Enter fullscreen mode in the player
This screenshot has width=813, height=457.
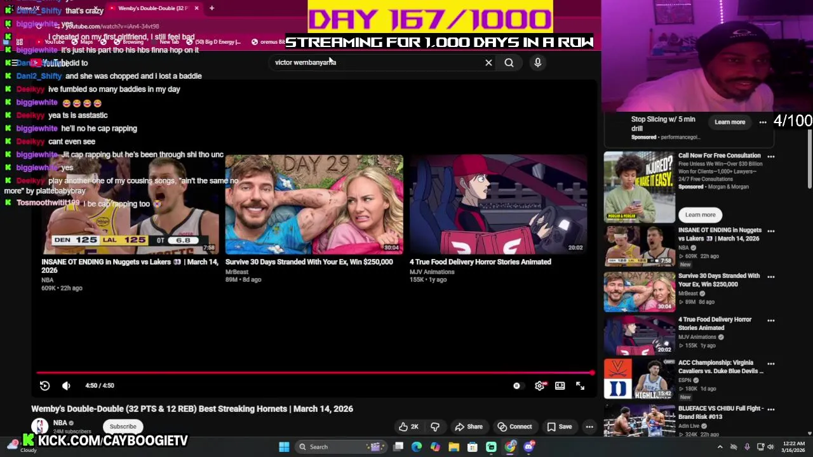click(x=580, y=385)
